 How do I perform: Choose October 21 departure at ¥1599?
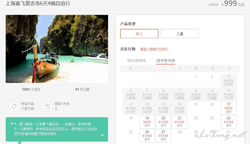pyautogui.click(x=180, y=122)
